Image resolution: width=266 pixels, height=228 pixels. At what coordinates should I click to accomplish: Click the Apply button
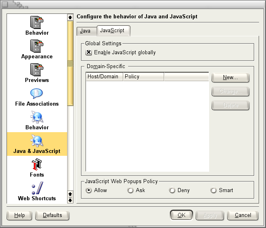[210, 215]
